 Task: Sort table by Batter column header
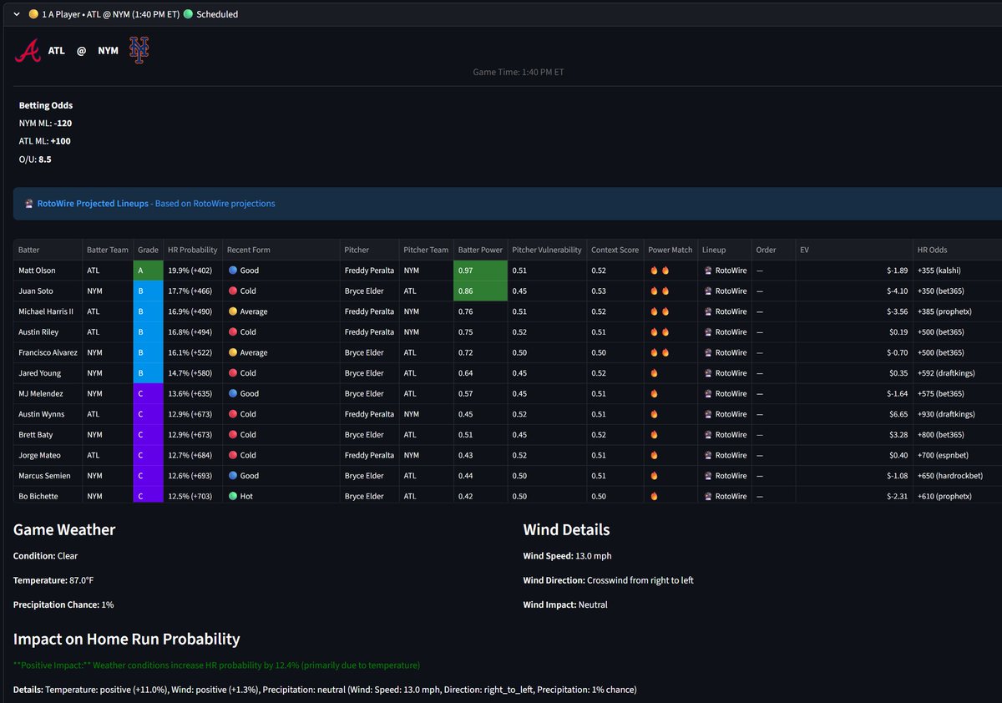(48, 250)
